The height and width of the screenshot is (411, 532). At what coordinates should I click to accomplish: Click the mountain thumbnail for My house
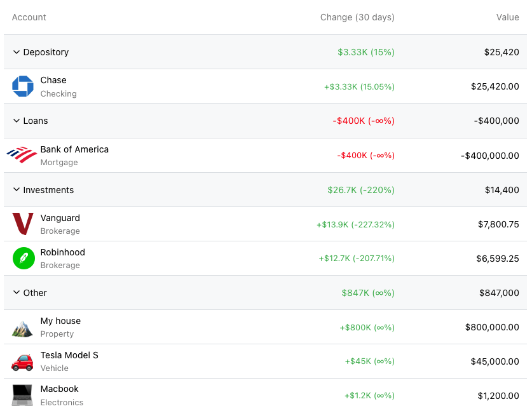click(x=23, y=327)
